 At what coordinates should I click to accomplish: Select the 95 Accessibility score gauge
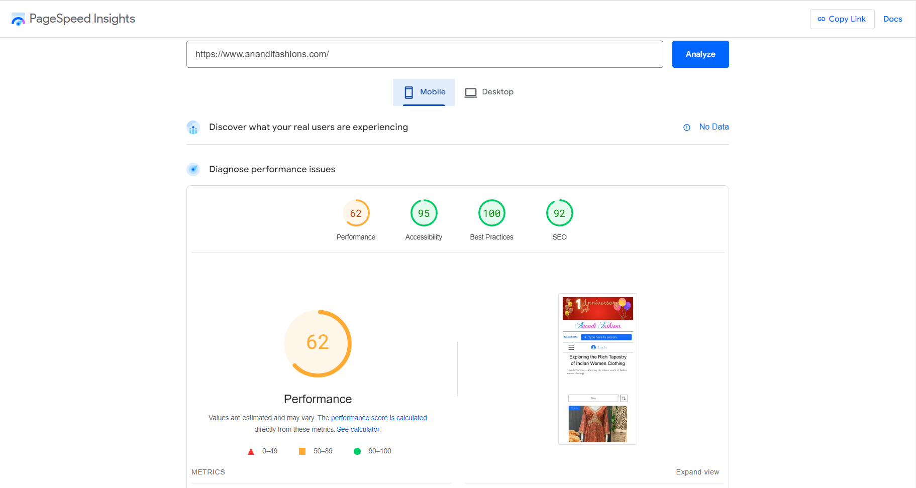pyautogui.click(x=424, y=213)
